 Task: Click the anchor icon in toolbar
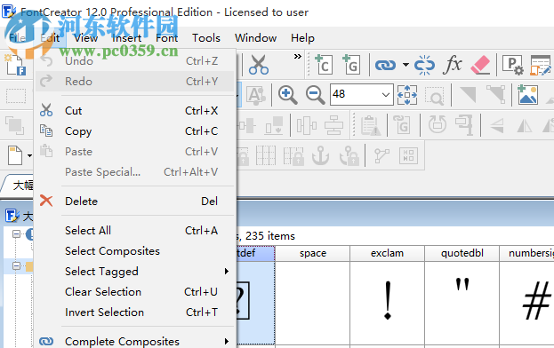click(x=320, y=155)
